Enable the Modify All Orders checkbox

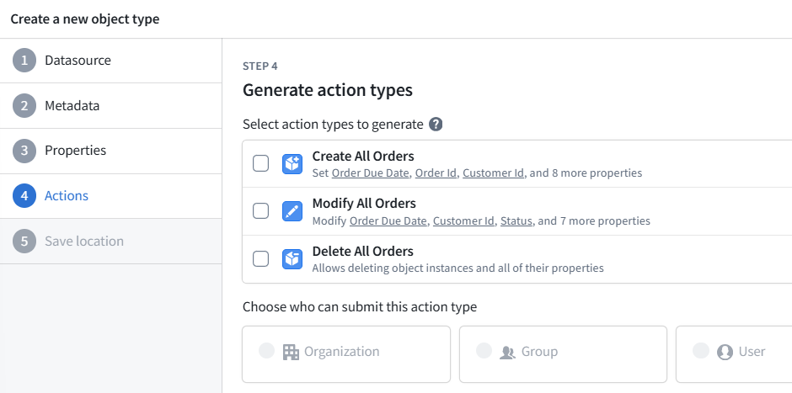click(x=260, y=211)
